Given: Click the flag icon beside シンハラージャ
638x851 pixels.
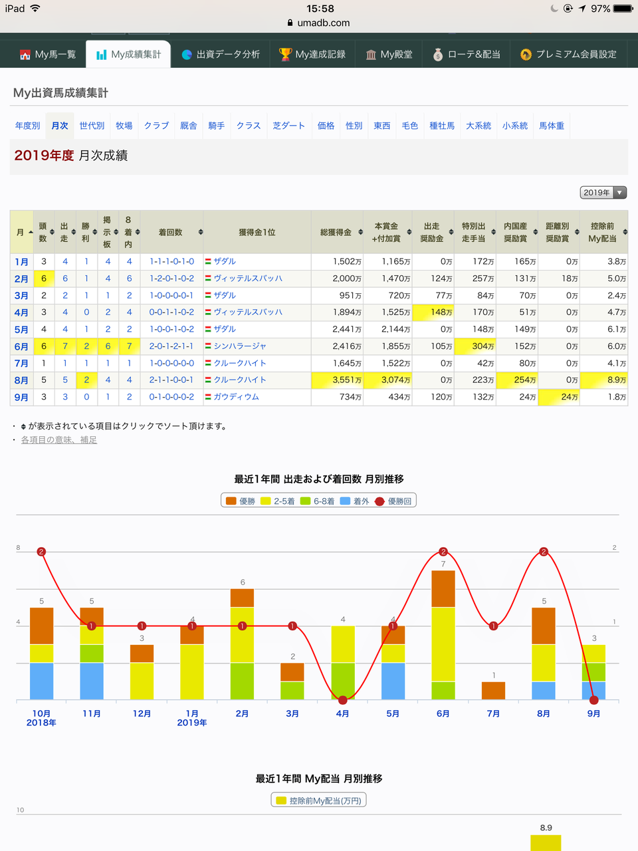Looking at the screenshot, I should (x=210, y=346).
